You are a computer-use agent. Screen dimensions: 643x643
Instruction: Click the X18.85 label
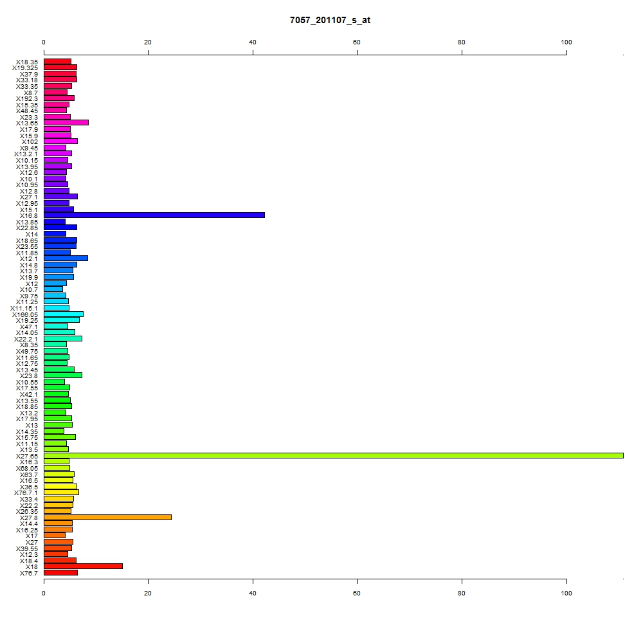pyautogui.click(x=26, y=407)
